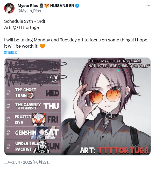Click the Genshin SAT schedule row
This screenshot has height=169, width=155.
click(33, 133)
